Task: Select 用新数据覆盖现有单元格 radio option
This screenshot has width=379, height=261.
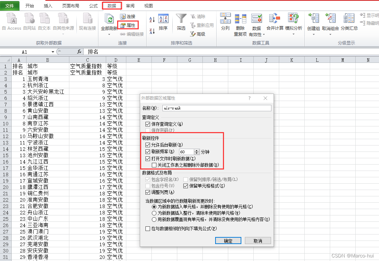Action: point(154,220)
